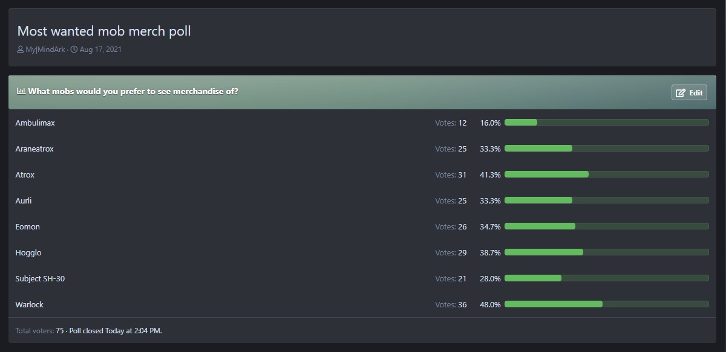726x352 pixels.
Task: Click the poll question heading text
Action: [133, 92]
